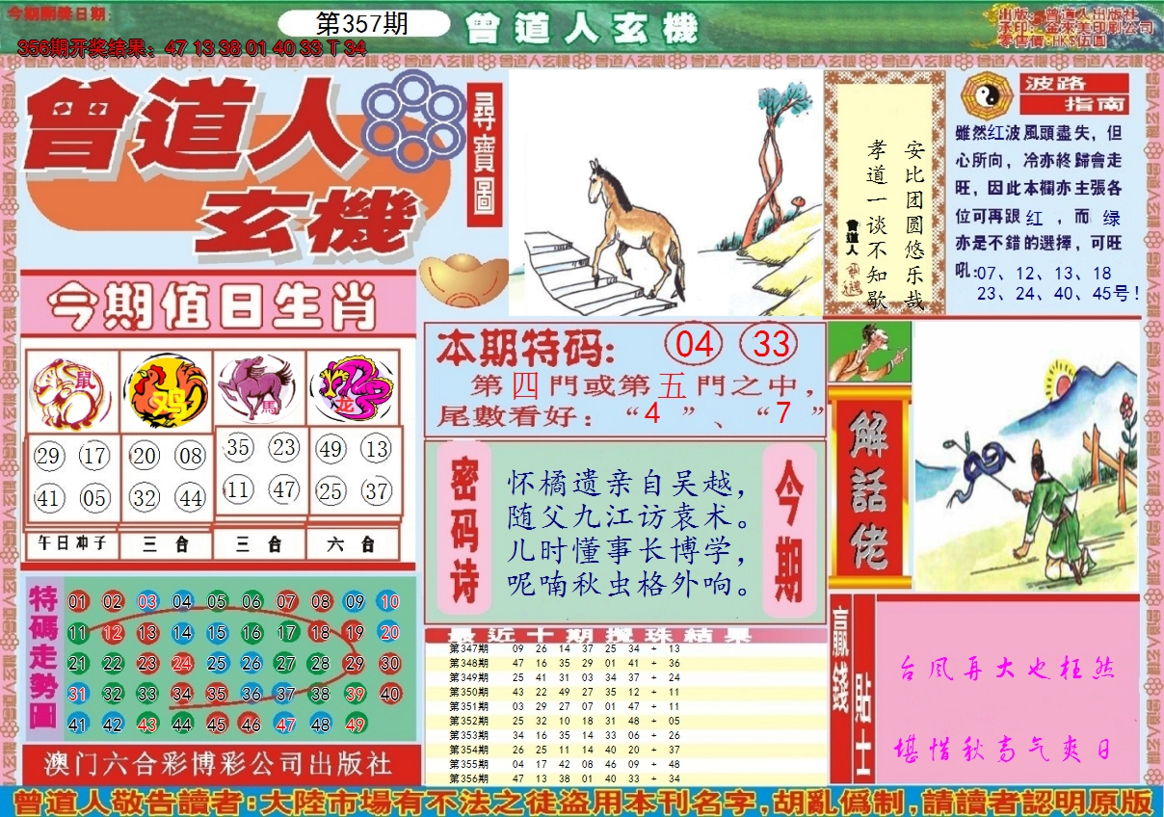The width and height of the screenshot is (1164, 817).
Task: Click the green 曾道人玄機 header title
Action: pyautogui.click(x=581, y=30)
